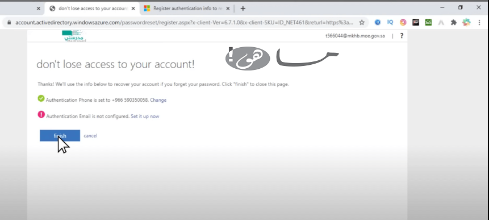
Task: Click the black square extension icon
Action: pos(416,23)
